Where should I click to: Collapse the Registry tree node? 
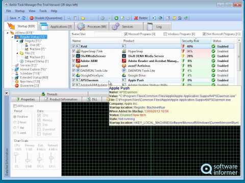(x=17, y=41)
